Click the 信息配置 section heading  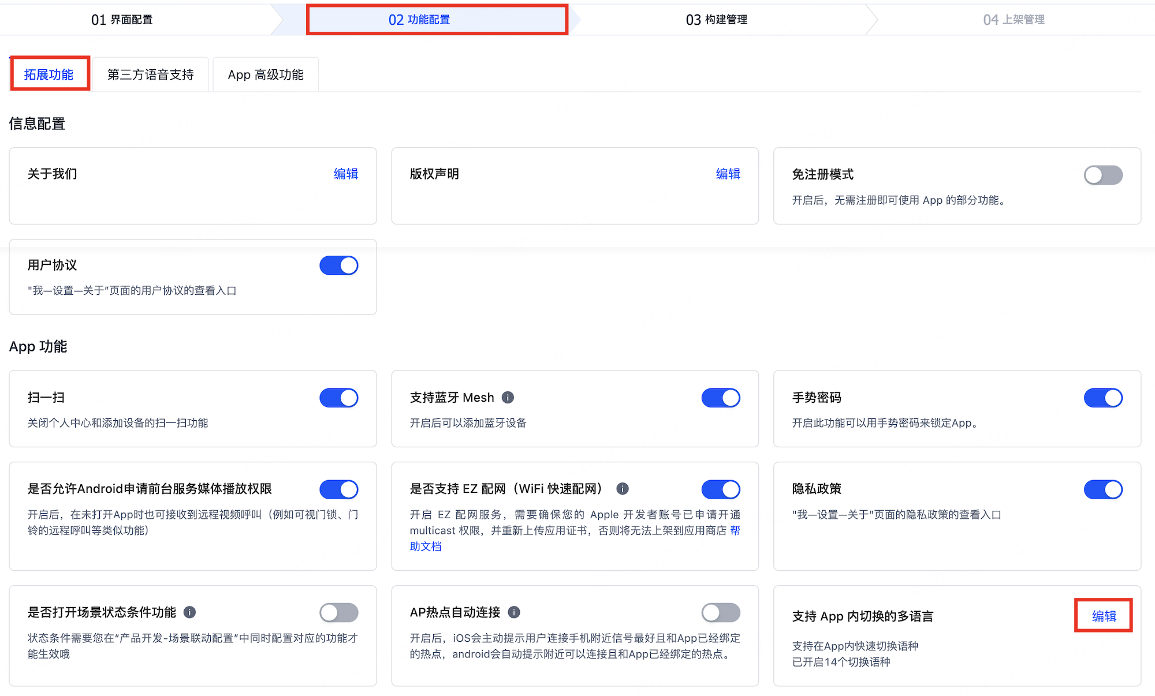[x=37, y=124]
